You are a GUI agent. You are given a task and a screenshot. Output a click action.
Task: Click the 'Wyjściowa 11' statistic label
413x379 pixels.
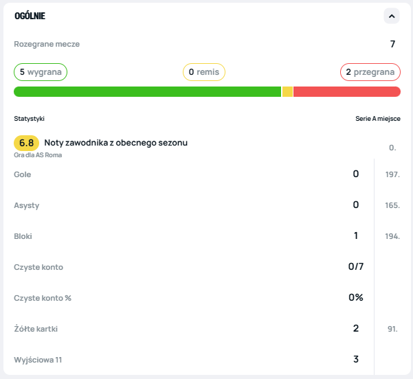pyautogui.click(x=38, y=360)
